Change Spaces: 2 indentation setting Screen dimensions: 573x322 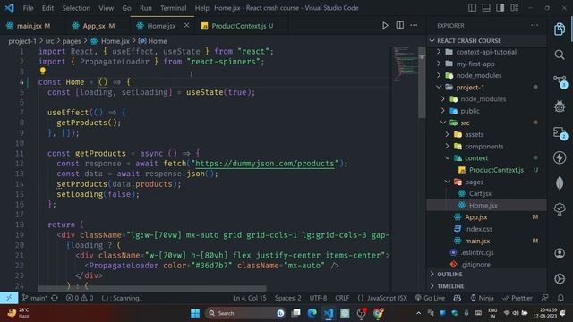click(x=288, y=298)
